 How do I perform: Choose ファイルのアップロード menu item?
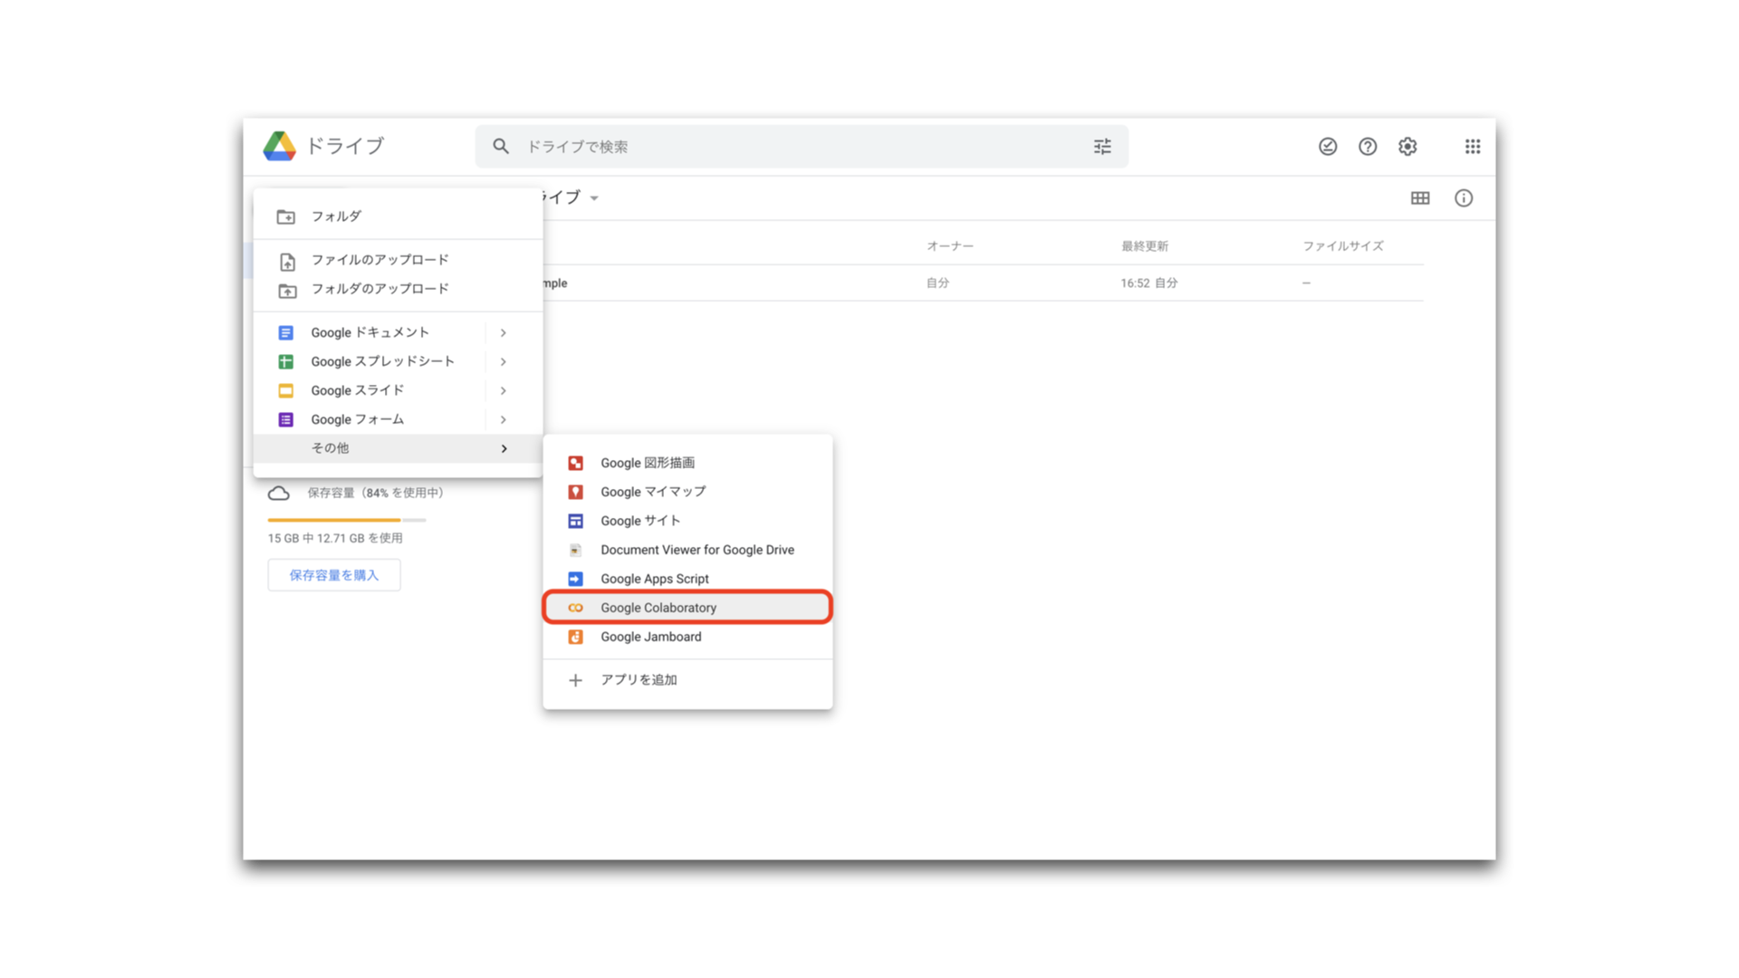pos(399,260)
